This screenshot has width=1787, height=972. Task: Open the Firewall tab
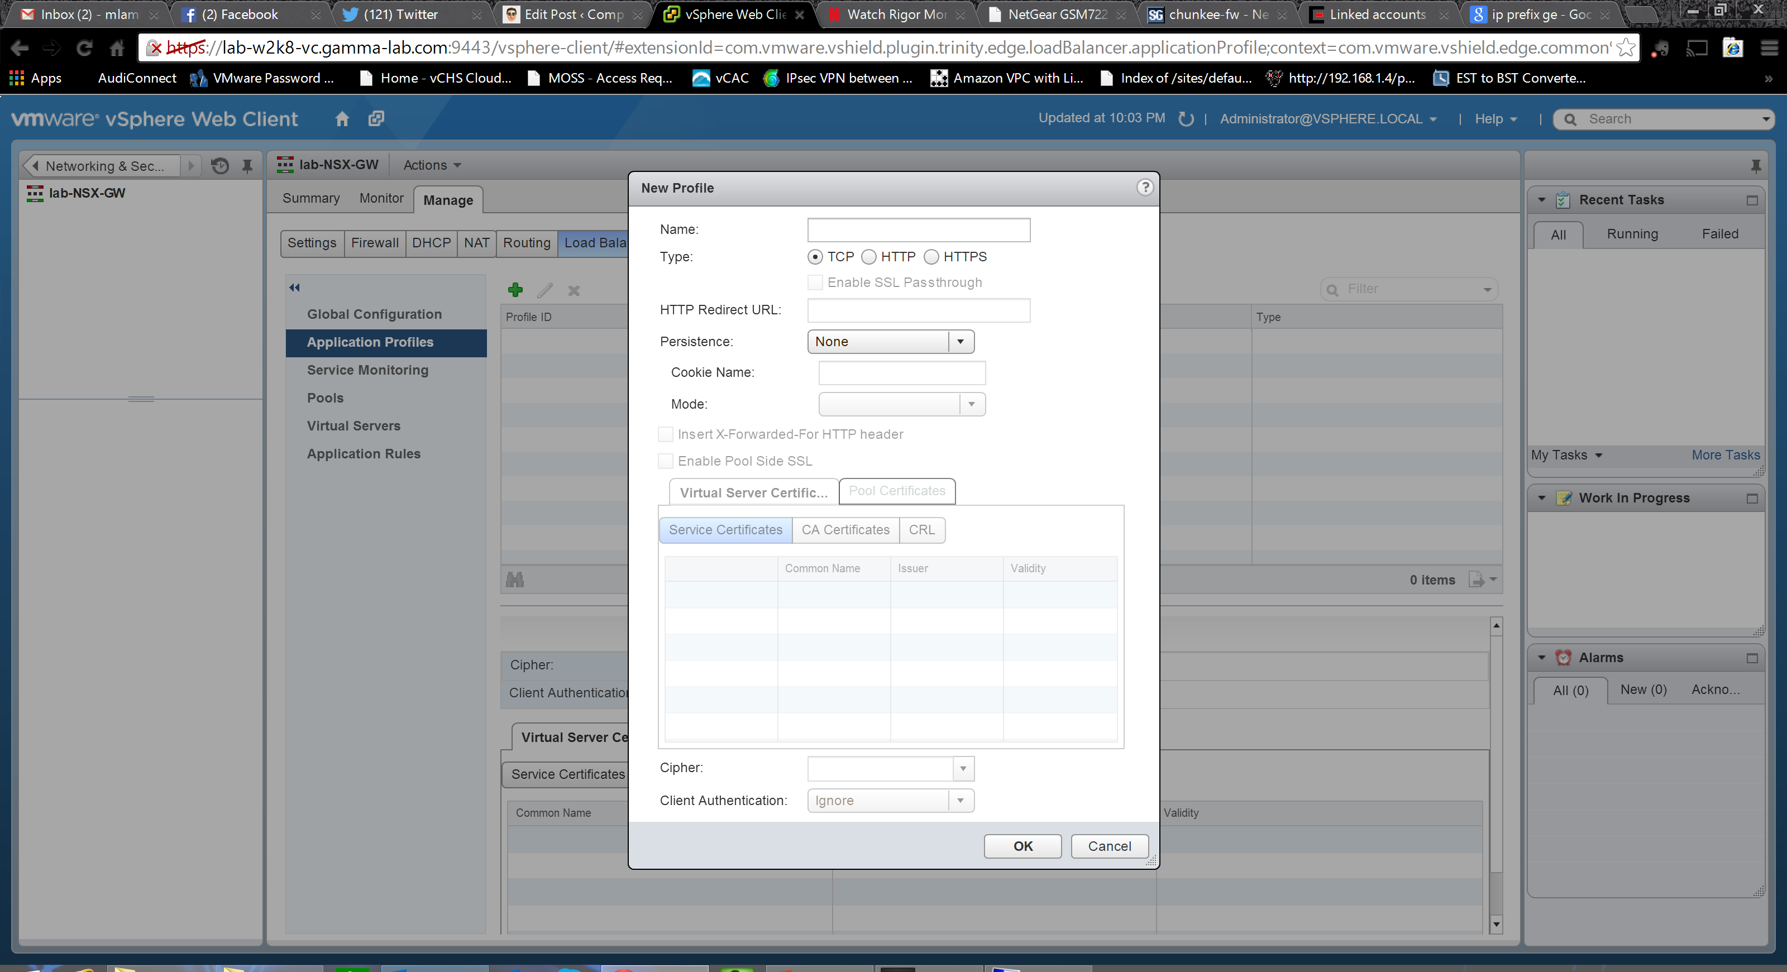375,243
